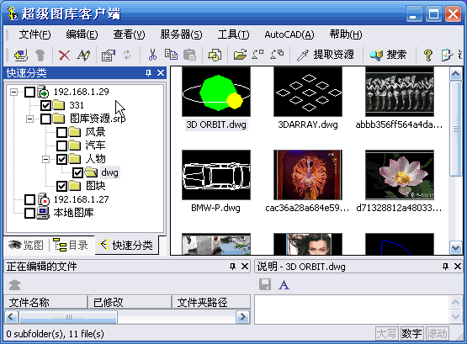Viewport: 467px width, 344px height.
Task: Collapse the 图库资源.srp tree node
Action: (x=29, y=119)
